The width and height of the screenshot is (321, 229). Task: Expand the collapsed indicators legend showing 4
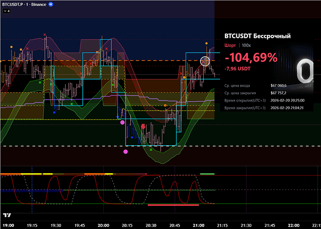coord(7,11)
